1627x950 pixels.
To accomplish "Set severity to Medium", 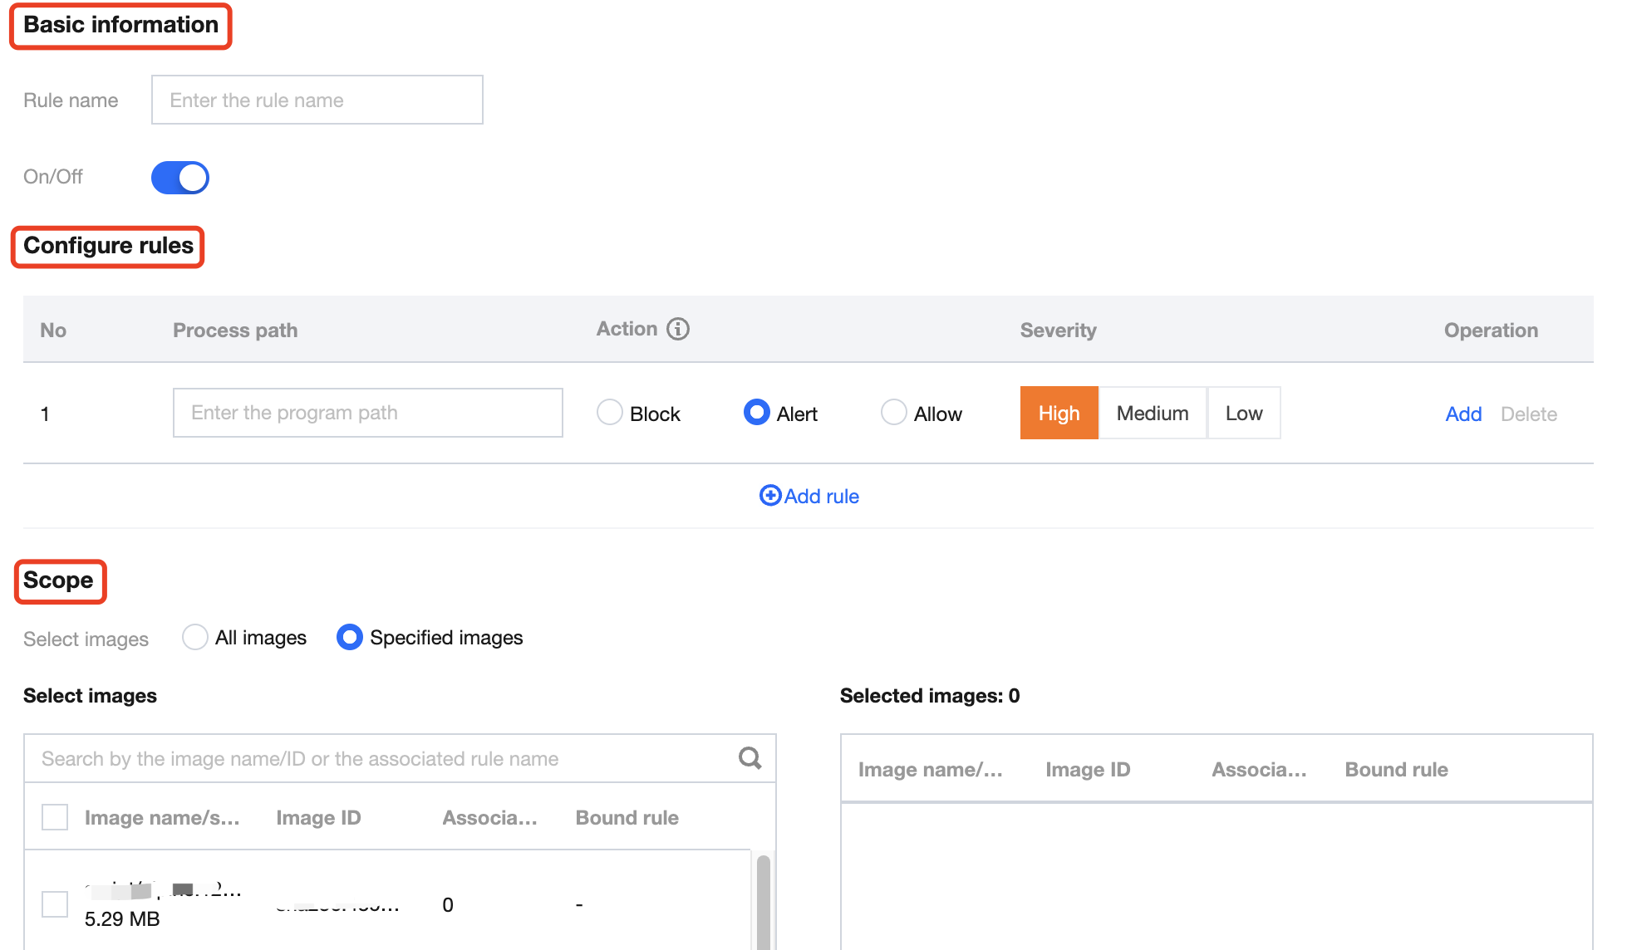I will [x=1152, y=413].
